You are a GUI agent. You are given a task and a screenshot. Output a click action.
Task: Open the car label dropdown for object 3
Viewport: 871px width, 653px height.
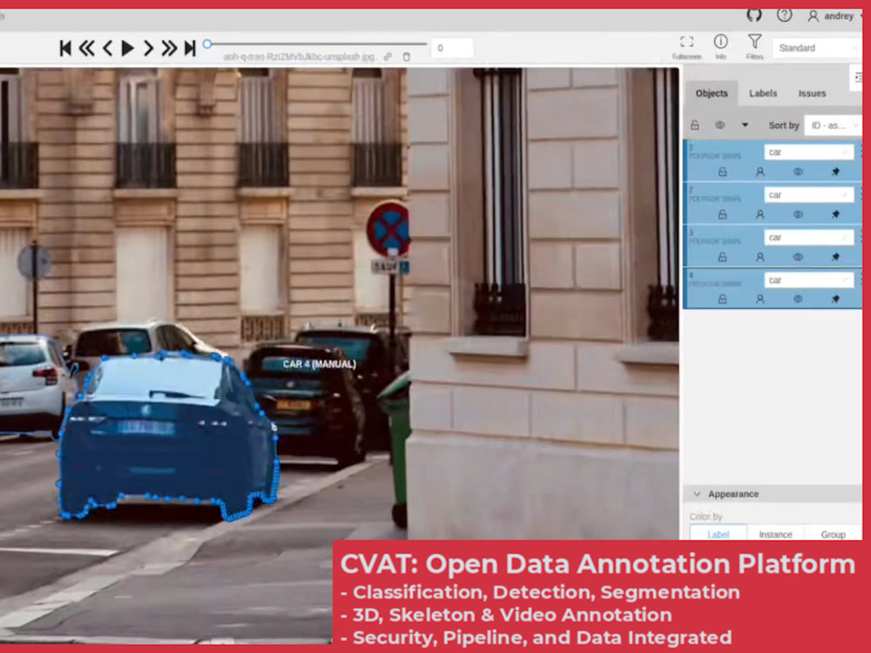809,238
